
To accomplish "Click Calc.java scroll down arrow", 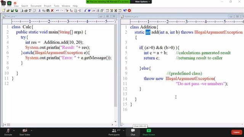I will [x=116, y=121].
